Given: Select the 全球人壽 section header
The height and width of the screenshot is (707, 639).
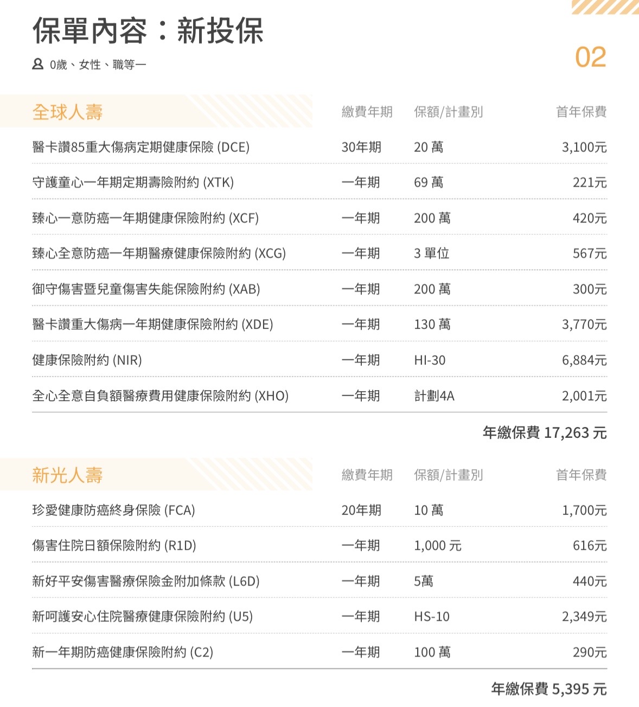Looking at the screenshot, I should pos(67,112).
